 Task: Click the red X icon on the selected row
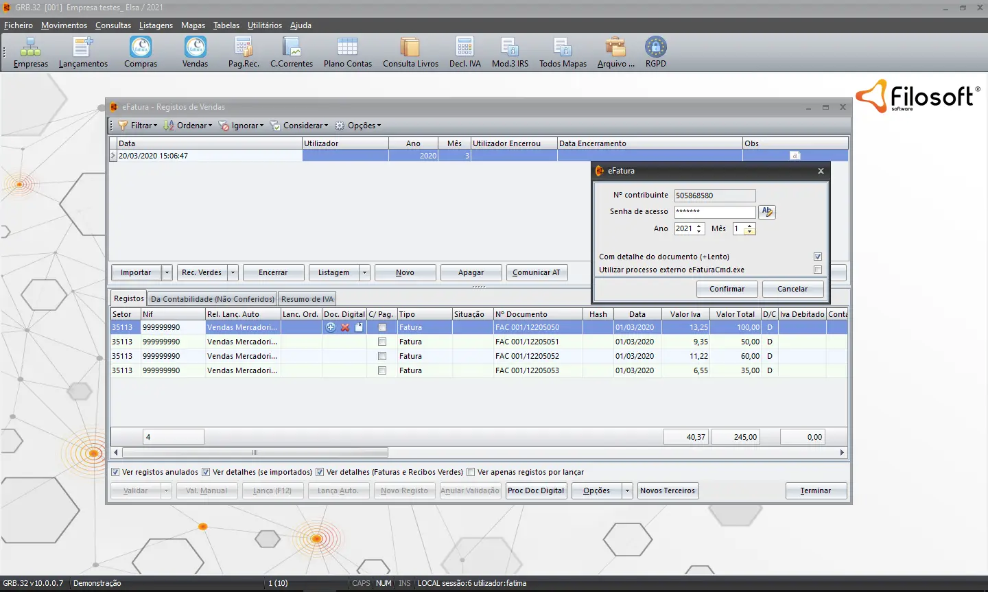[x=343, y=327]
